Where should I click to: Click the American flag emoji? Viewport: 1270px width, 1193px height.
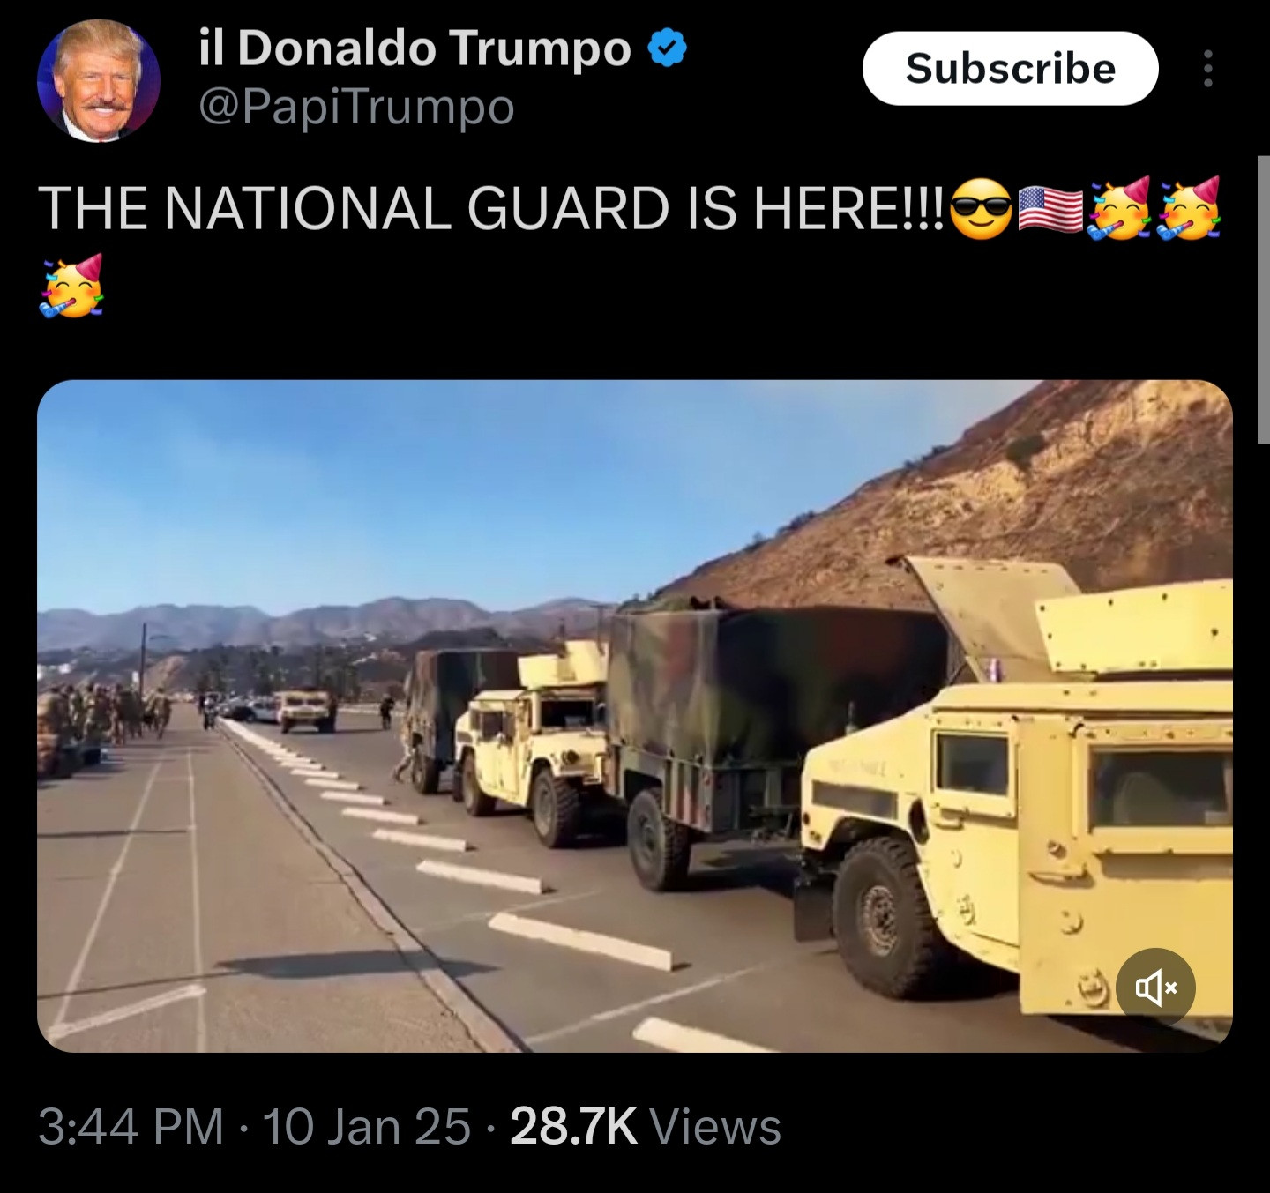(1051, 210)
